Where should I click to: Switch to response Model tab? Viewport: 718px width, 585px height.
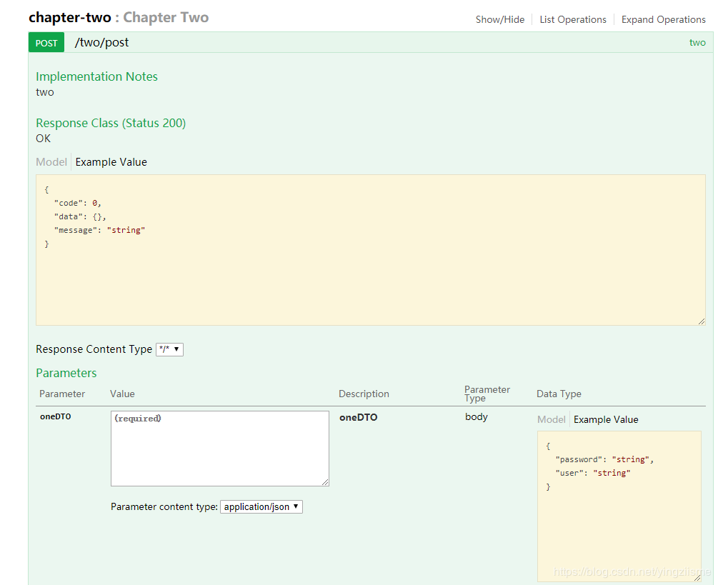click(51, 162)
